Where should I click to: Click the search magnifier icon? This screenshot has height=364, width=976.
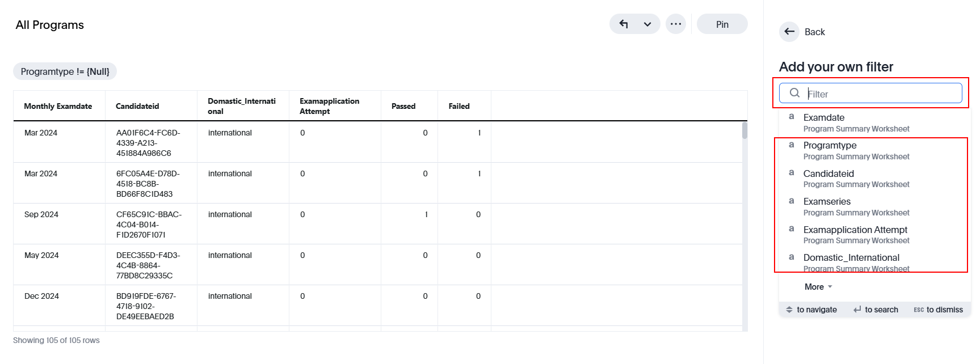tap(795, 93)
